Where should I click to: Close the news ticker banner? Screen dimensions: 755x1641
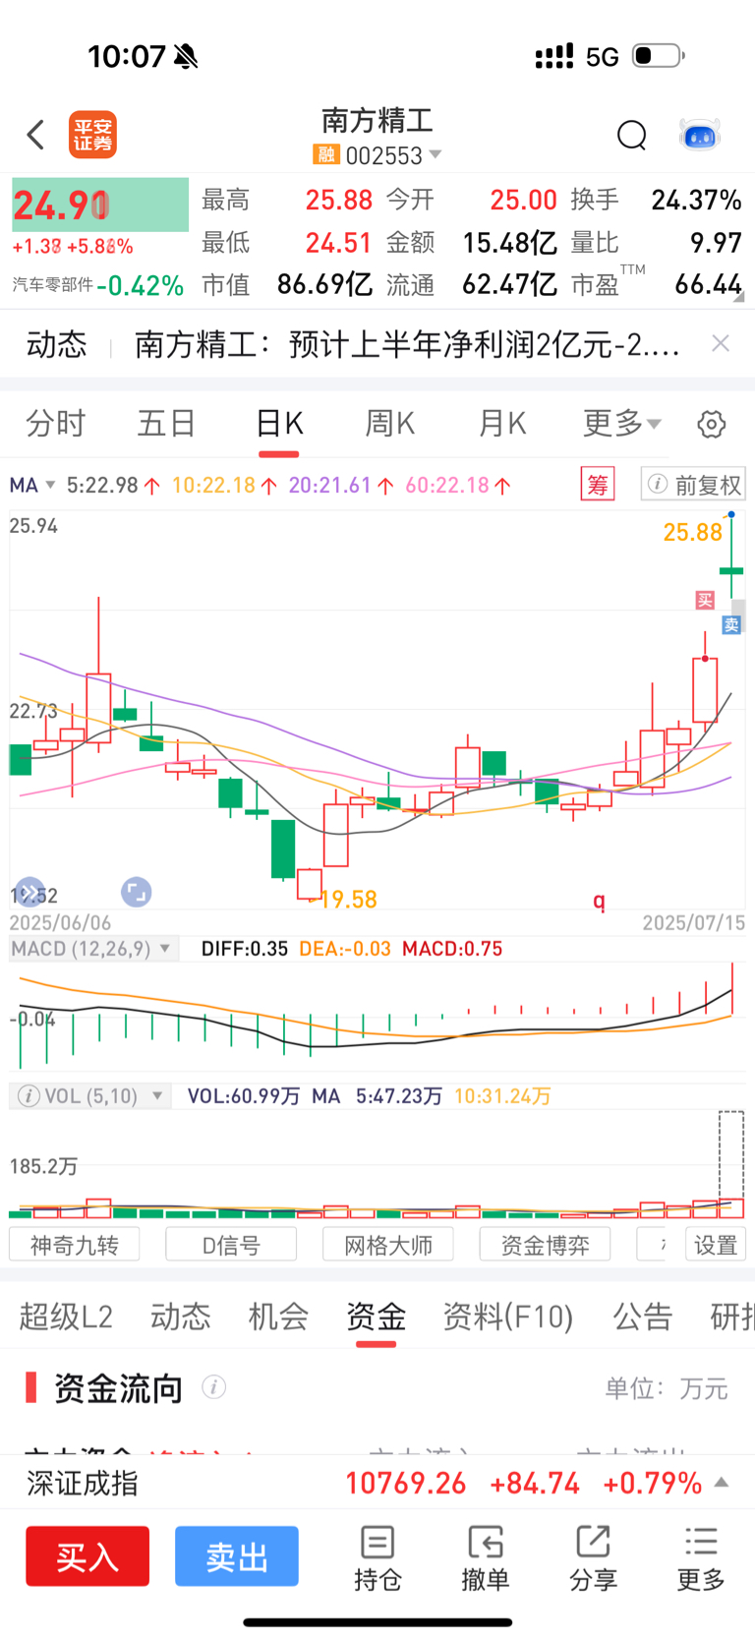pos(721,343)
